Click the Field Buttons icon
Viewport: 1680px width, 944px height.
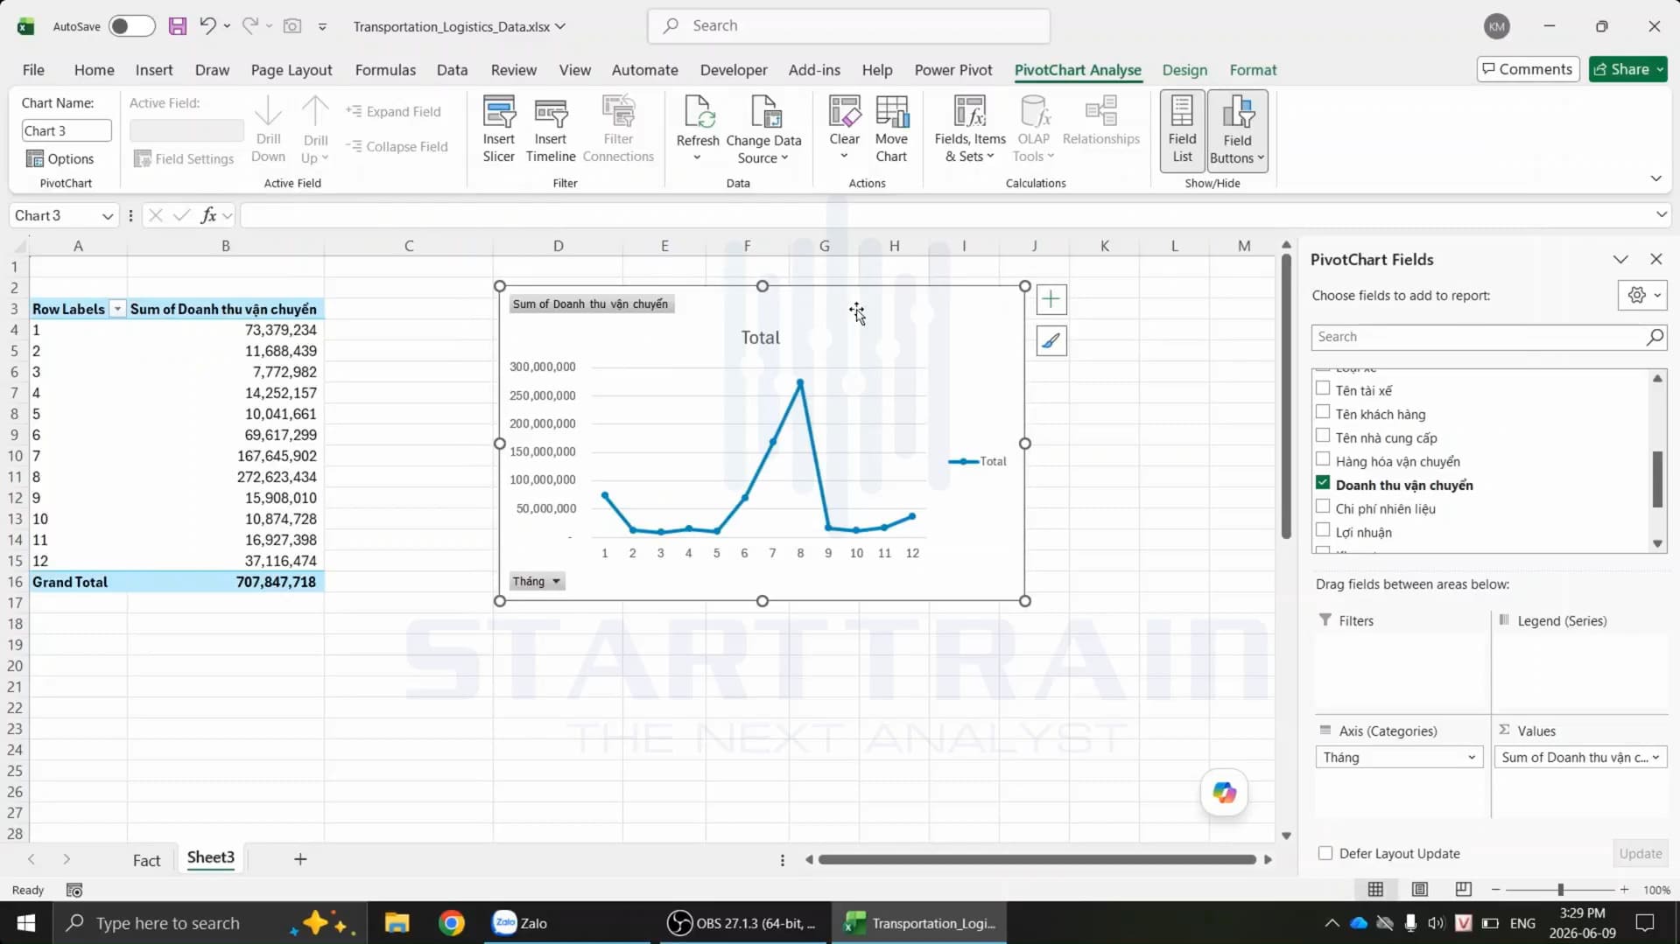(1237, 129)
